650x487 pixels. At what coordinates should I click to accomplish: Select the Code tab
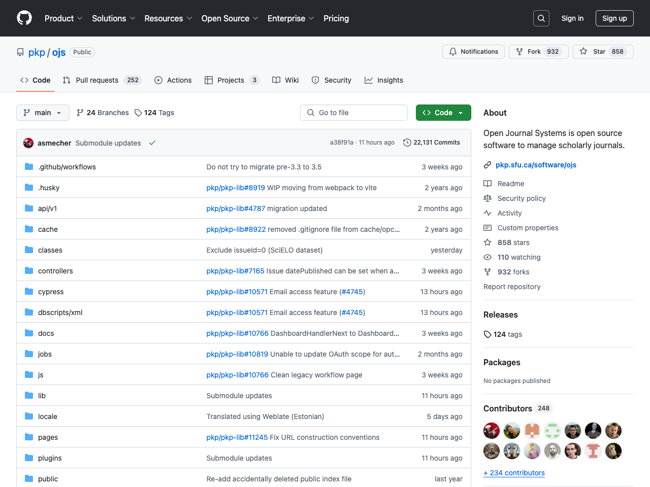[36, 80]
